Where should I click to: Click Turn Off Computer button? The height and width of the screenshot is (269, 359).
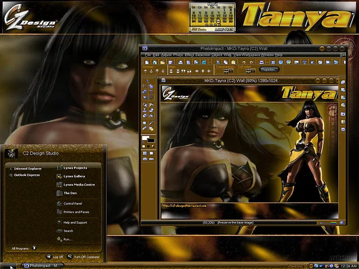tap(84, 257)
